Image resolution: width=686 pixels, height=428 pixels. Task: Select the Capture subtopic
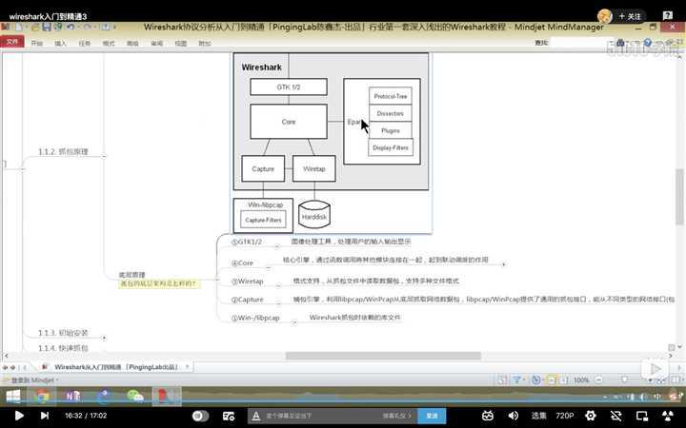(248, 300)
